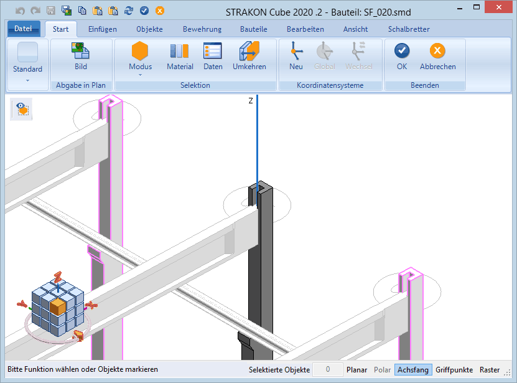Image resolution: width=517 pixels, height=383 pixels.
Task: Switch to the Ansicht ribbon tab
Action: 355,29
